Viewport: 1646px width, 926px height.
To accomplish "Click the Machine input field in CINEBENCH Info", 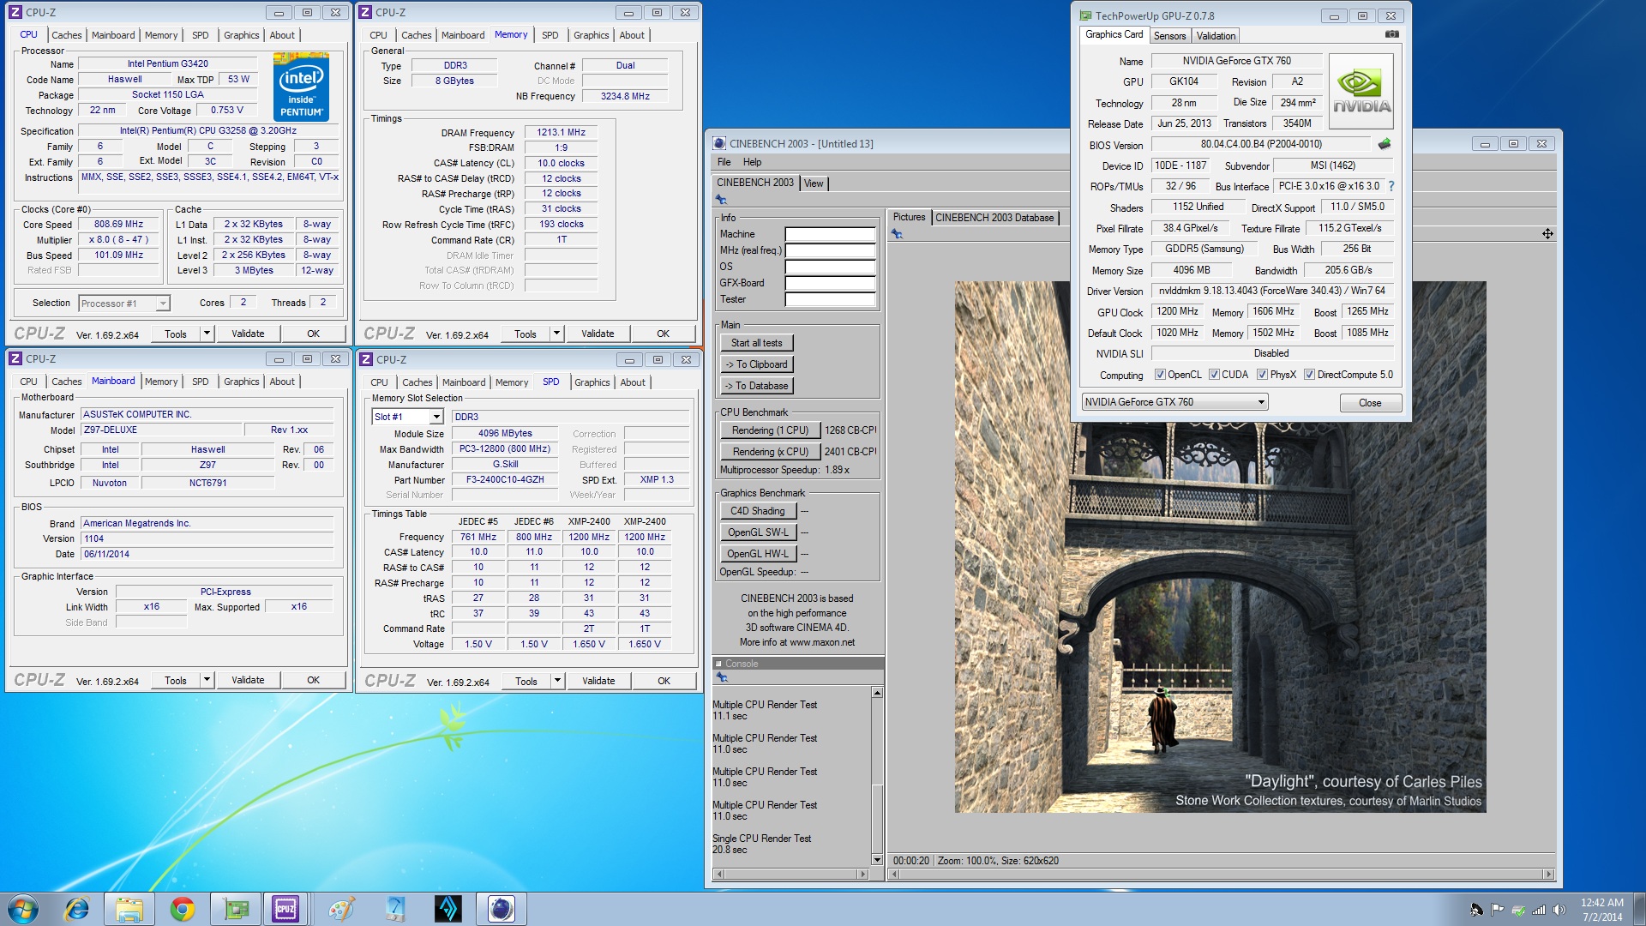I will coord(830,234).
